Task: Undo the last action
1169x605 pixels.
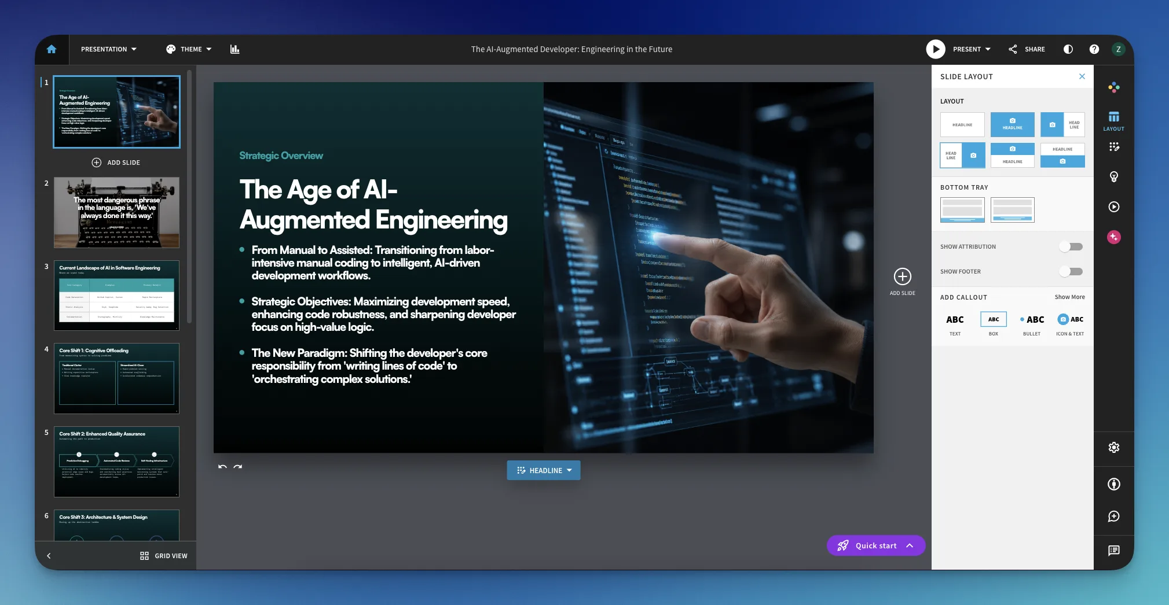Action: (x=222, y=467)
